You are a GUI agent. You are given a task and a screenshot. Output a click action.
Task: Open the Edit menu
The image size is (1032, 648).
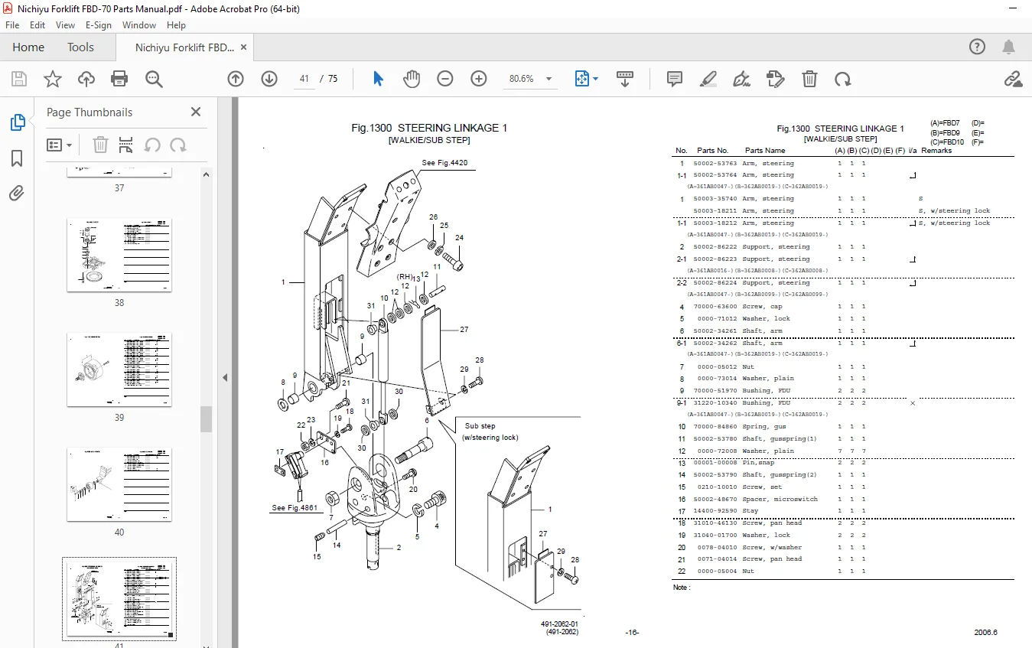(37, 24)
